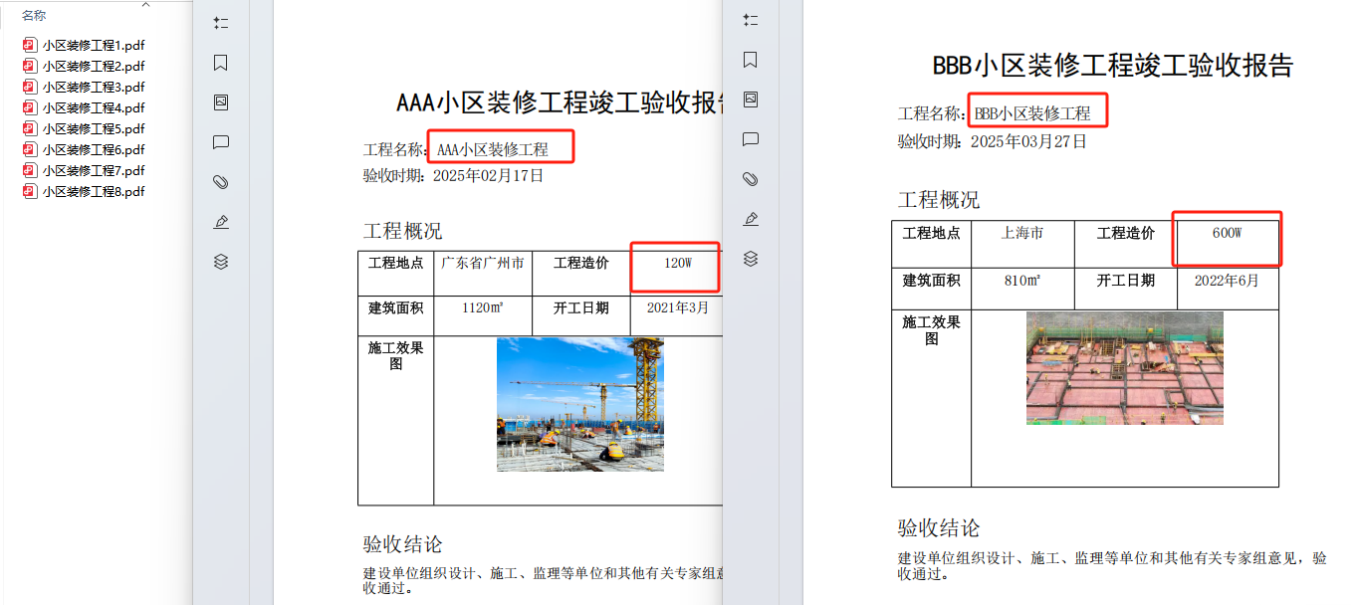Select the signature tool in right viewer
Screen dimensions: 1356x605
(x=750, y=219)
